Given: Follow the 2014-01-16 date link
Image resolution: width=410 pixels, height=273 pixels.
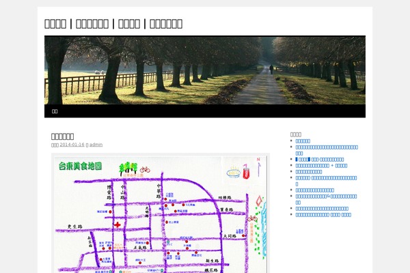Looking at the screenshot, I should click(72, 145).
